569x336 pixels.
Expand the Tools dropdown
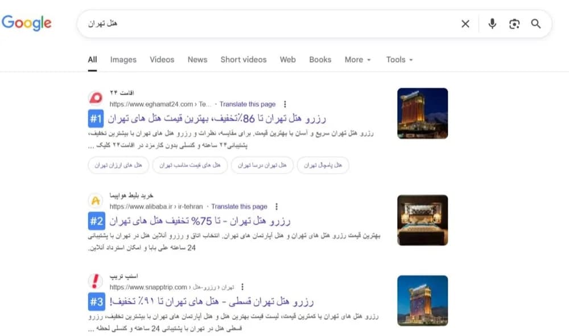tap(399, 60)
